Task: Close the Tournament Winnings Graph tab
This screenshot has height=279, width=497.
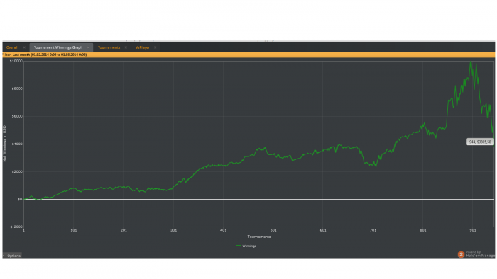Action: pos(88,47)
